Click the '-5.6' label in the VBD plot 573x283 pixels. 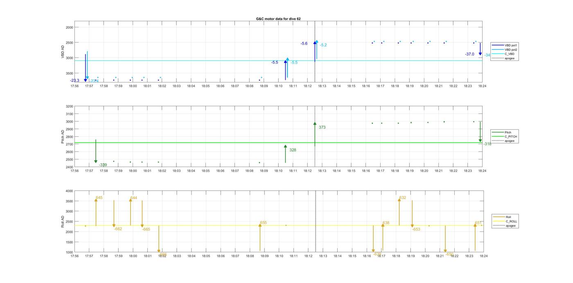click(x=304, y=43)
